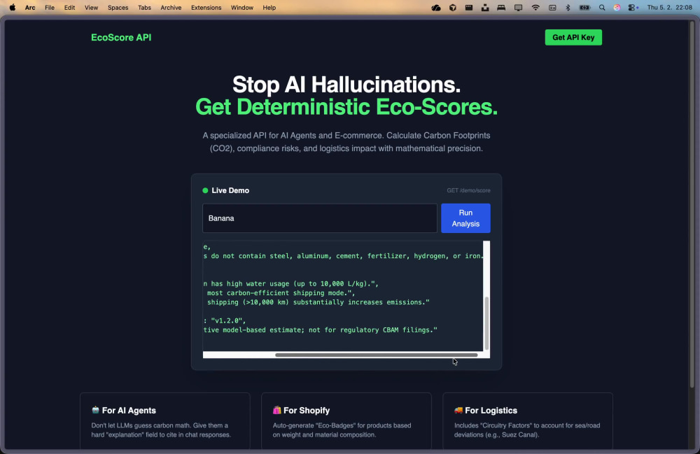This screenshot has width=700, height=454.
Task: Check the battery status icon
Action: (584, 8)
